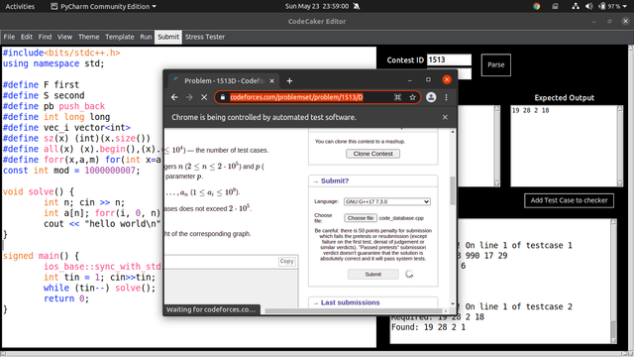Click the Choose file button

(361, 218)
